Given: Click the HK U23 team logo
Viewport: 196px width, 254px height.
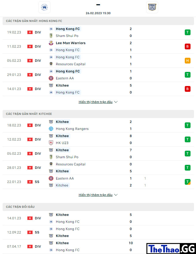Looking at the screenshot, I should point(51,143).
